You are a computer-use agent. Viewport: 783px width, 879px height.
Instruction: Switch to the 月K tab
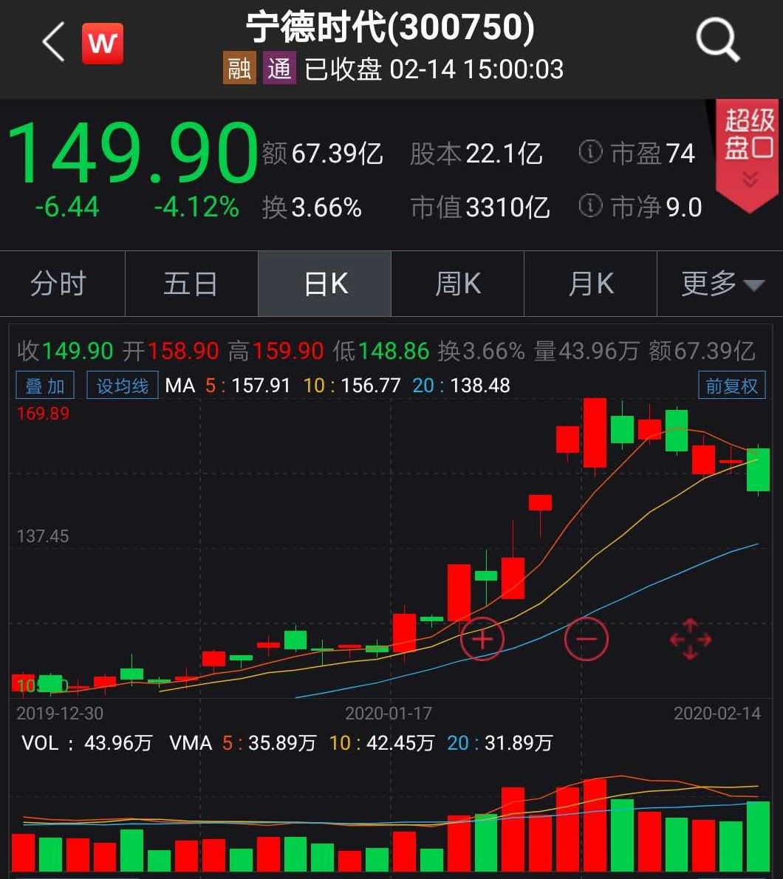[591, 284]
